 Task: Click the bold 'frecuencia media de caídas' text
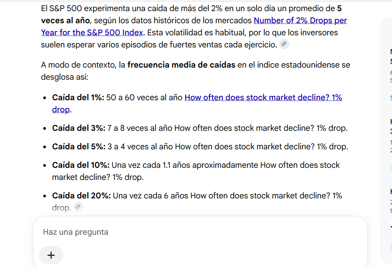[x=181, y=65]
